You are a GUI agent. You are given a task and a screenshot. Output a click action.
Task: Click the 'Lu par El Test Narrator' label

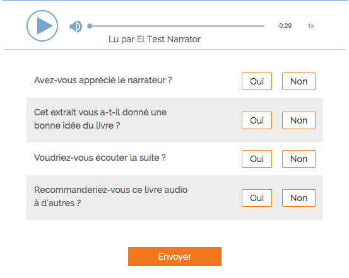point(155,39)
